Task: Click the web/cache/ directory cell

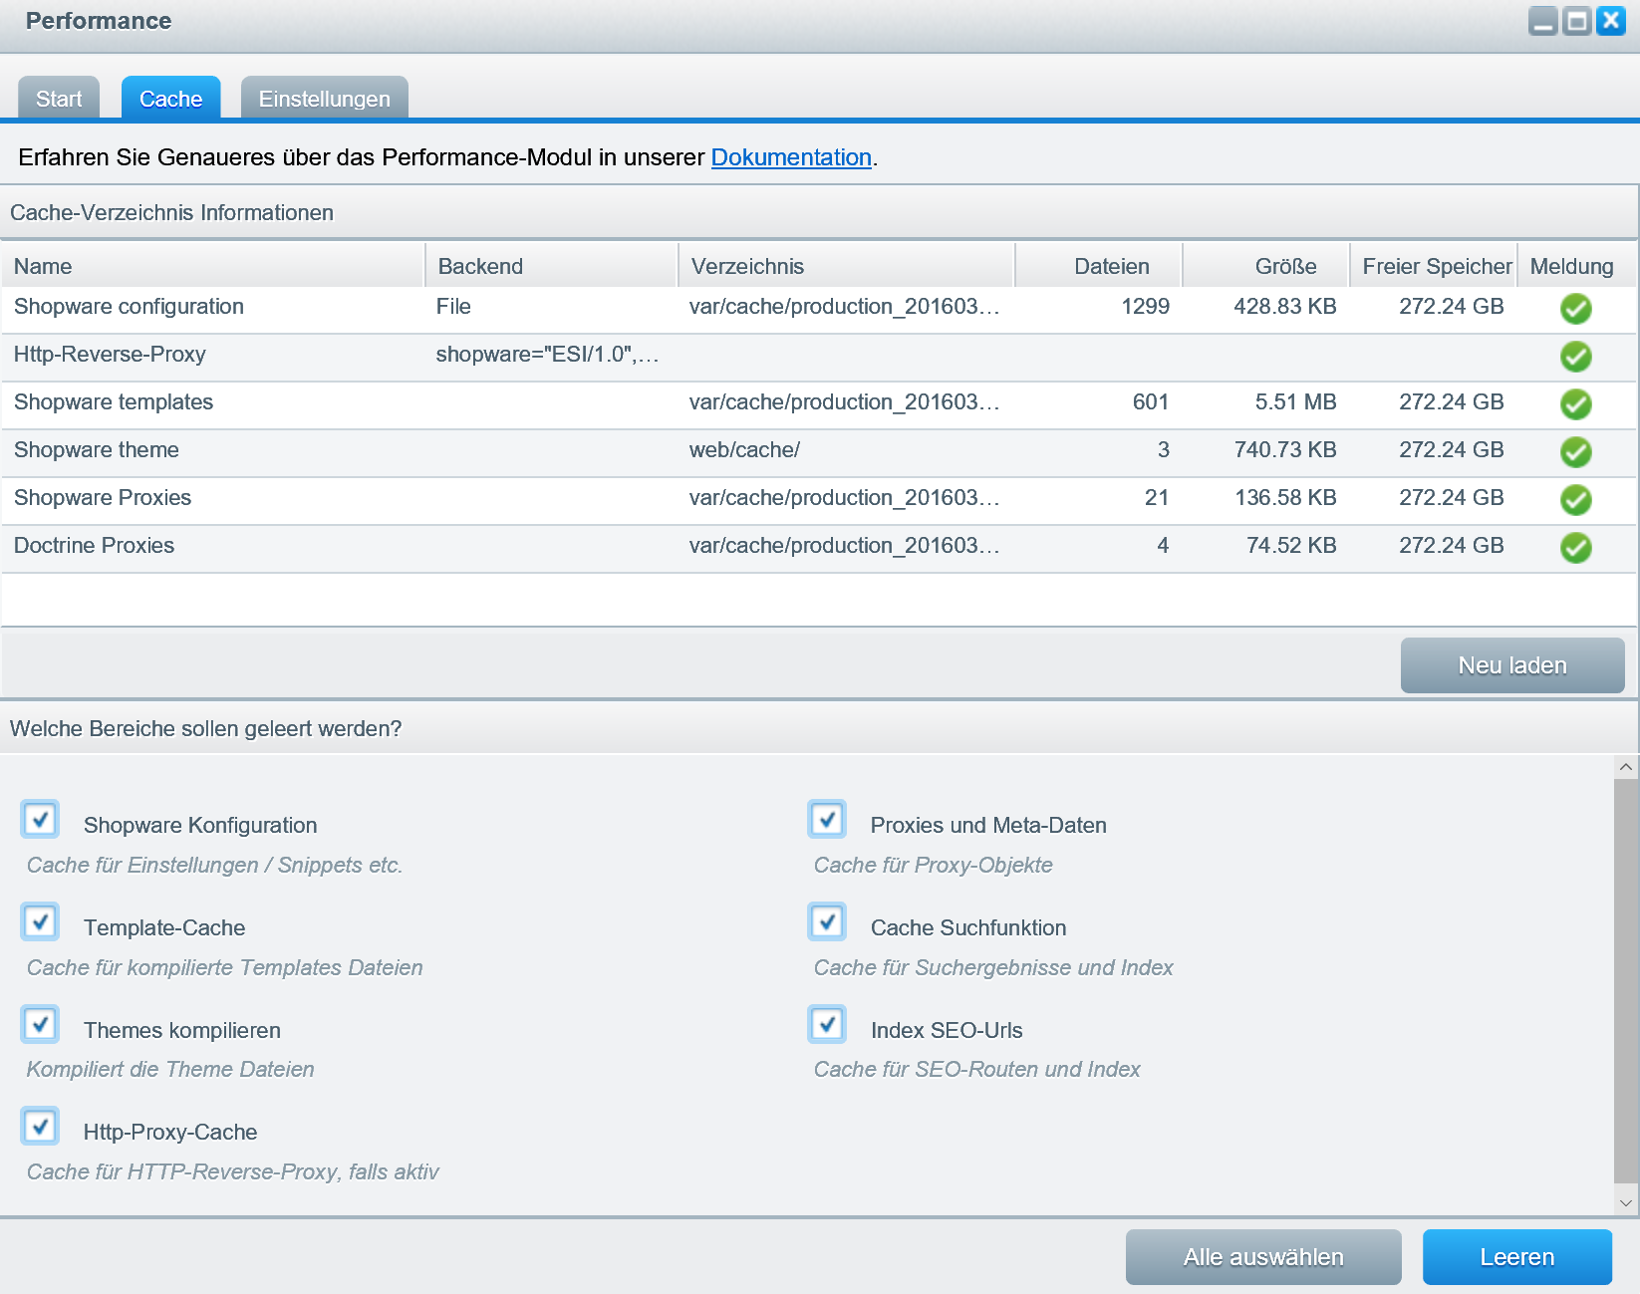Action: [x=744, y=450]
